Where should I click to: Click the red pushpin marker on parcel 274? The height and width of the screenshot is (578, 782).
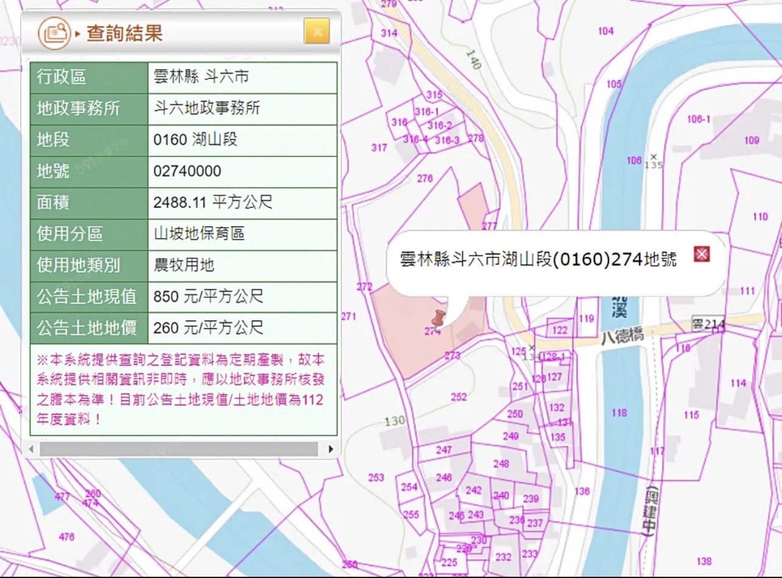pyautogui.click(x=438, y=317)
